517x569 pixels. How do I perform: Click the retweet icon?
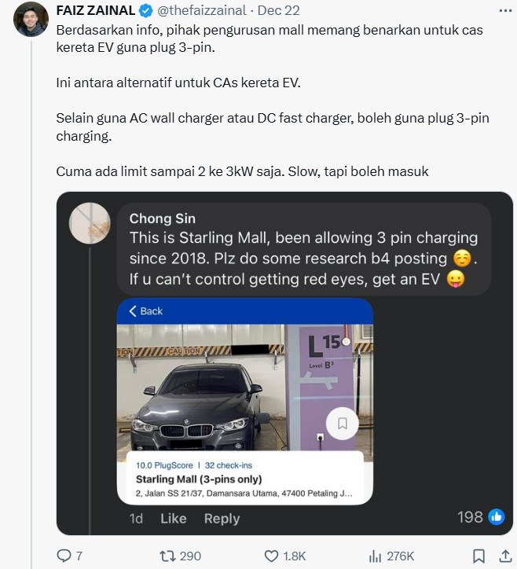pyautogui.click(x=167, y=556)
